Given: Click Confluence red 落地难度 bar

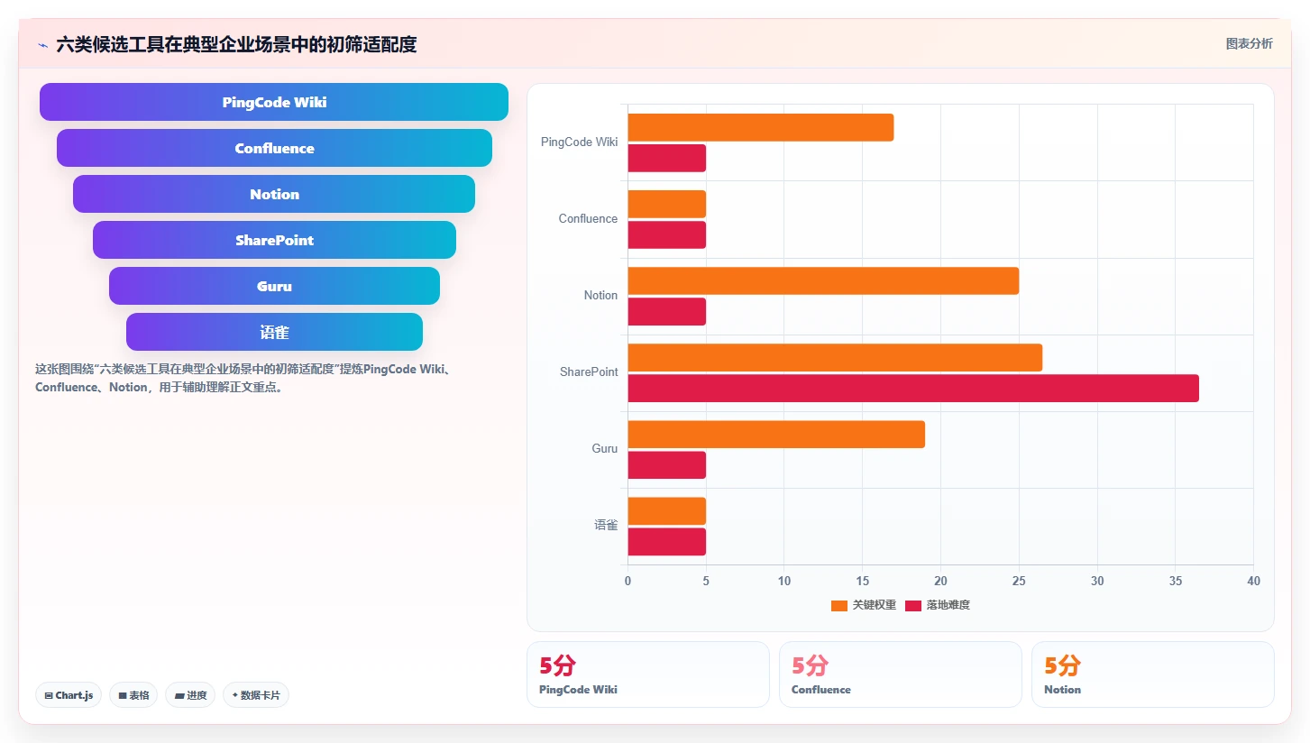Looking at the screenshot, I should (667, 234).
